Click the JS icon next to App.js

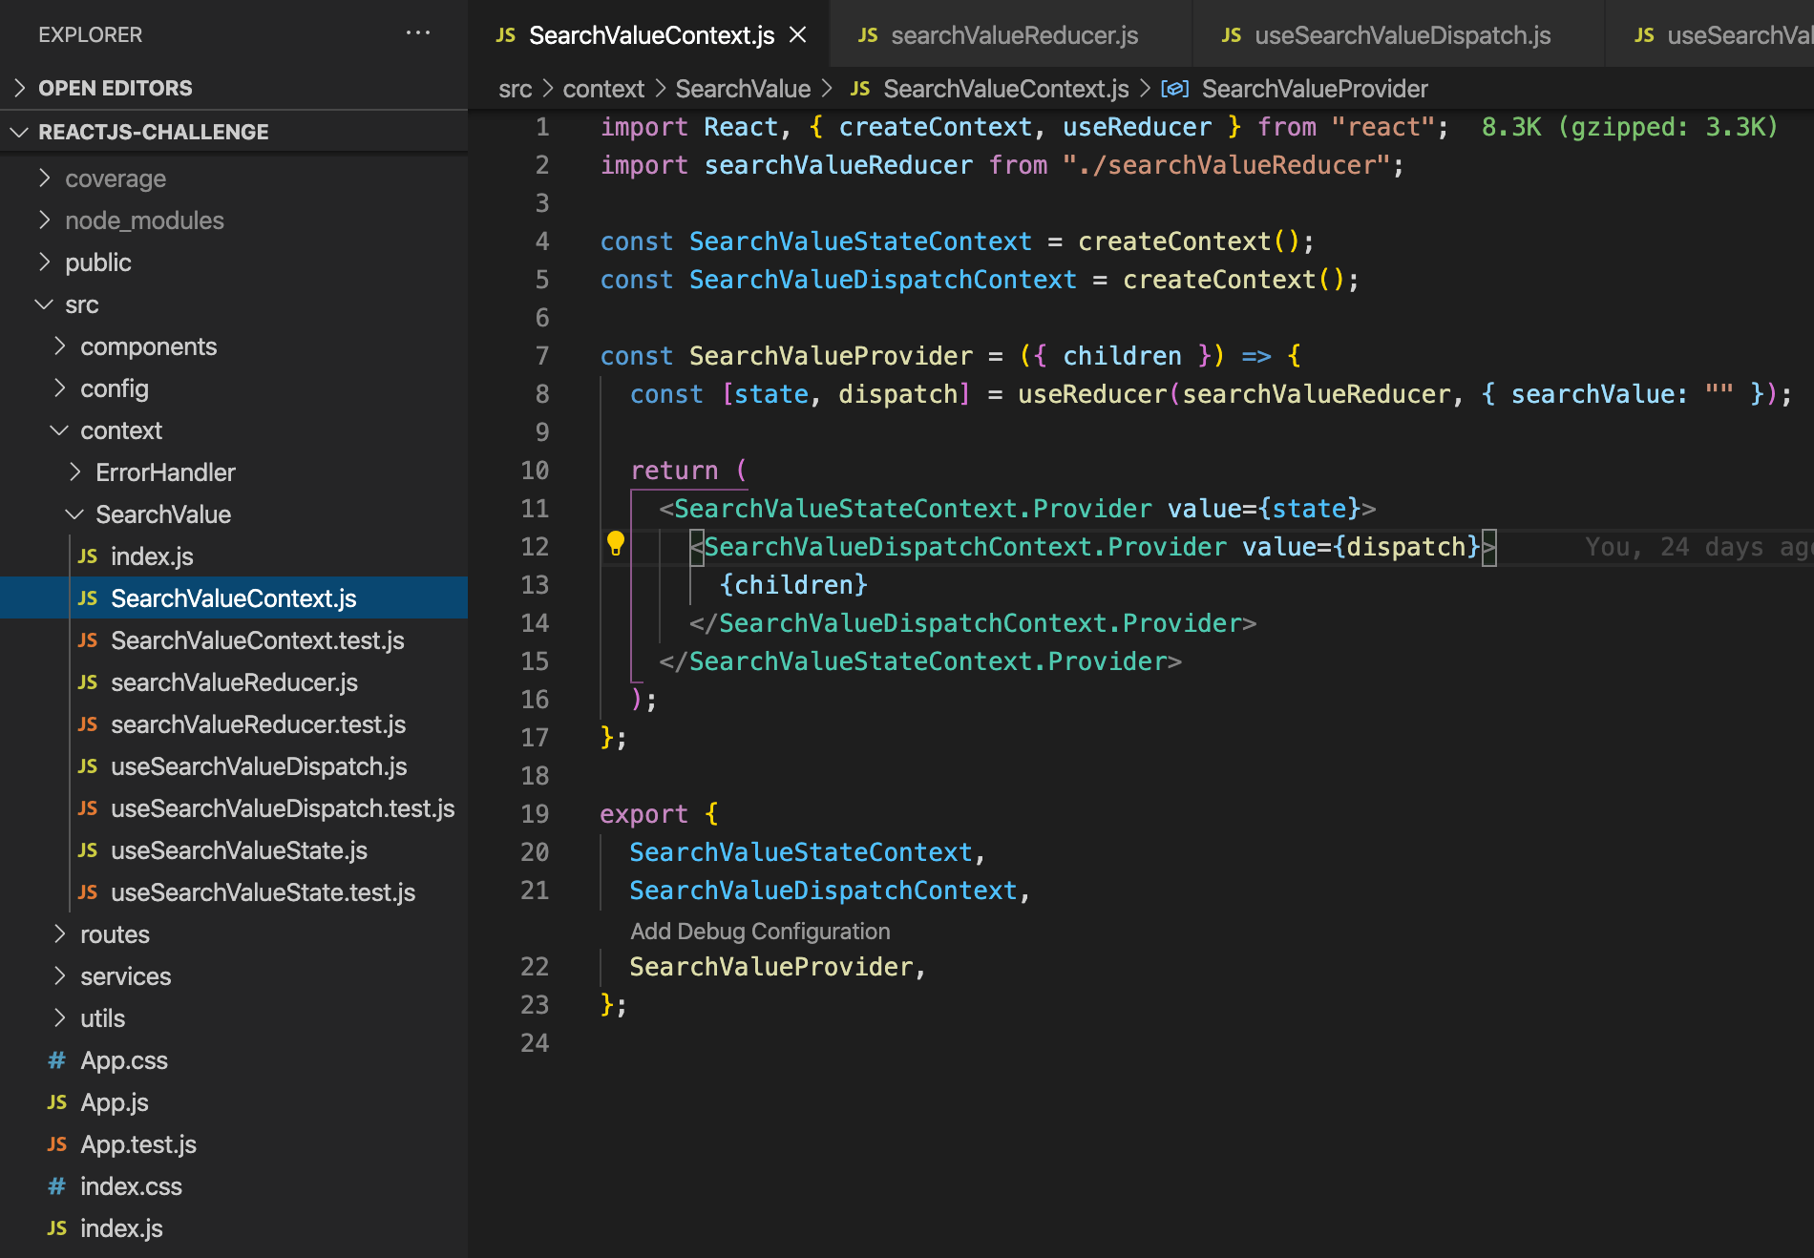click(56, 1102)
